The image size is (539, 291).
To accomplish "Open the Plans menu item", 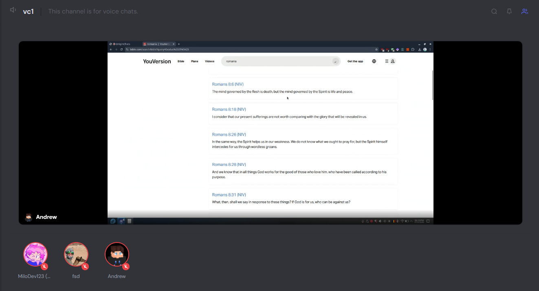I will pyautogui.click(x=195, y=62).
